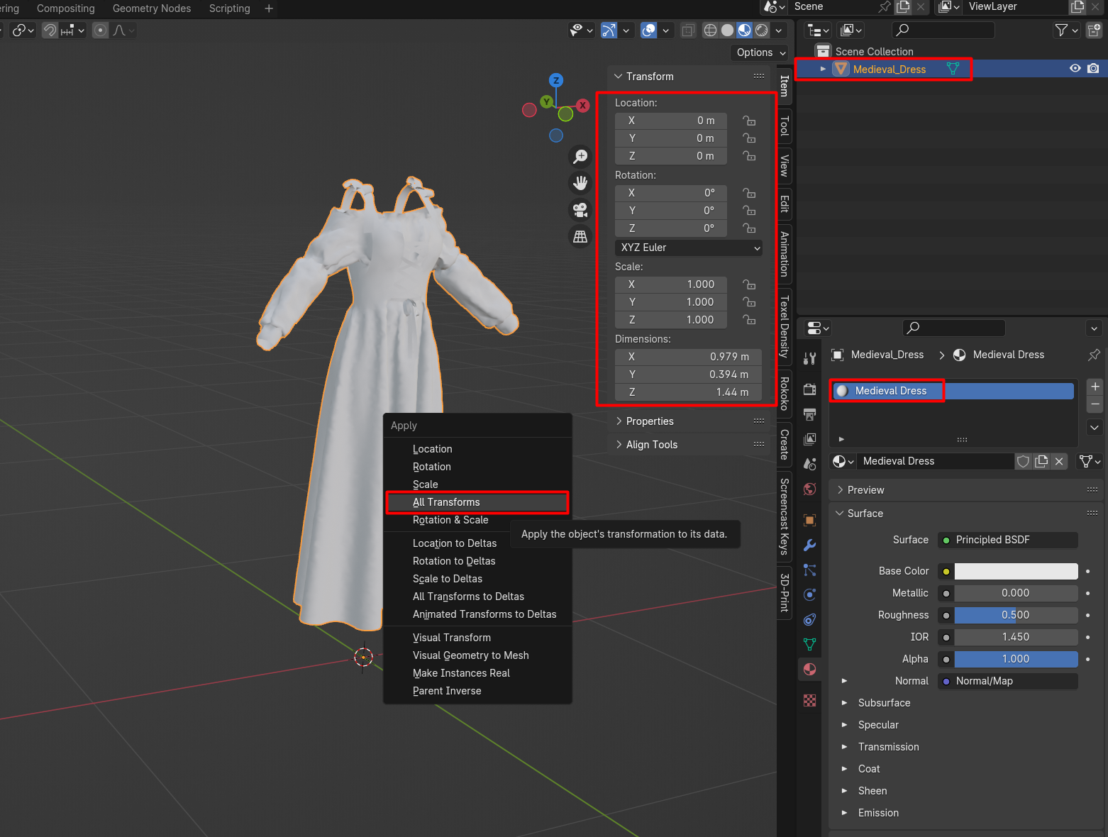This screenshot has height=837, width=1108.
Task: Open the Options button in viewport
Action: coord(760,52)
